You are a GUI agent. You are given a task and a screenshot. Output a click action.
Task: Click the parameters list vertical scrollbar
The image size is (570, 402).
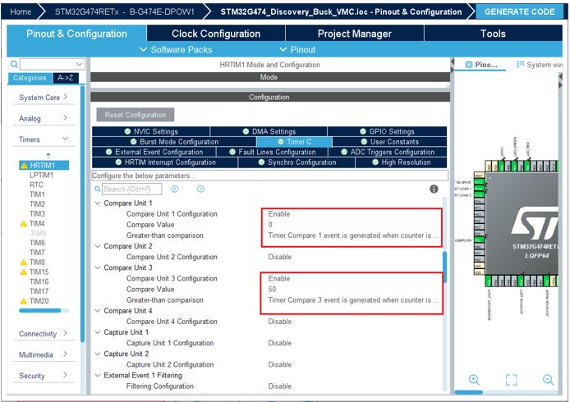[444, 267]
